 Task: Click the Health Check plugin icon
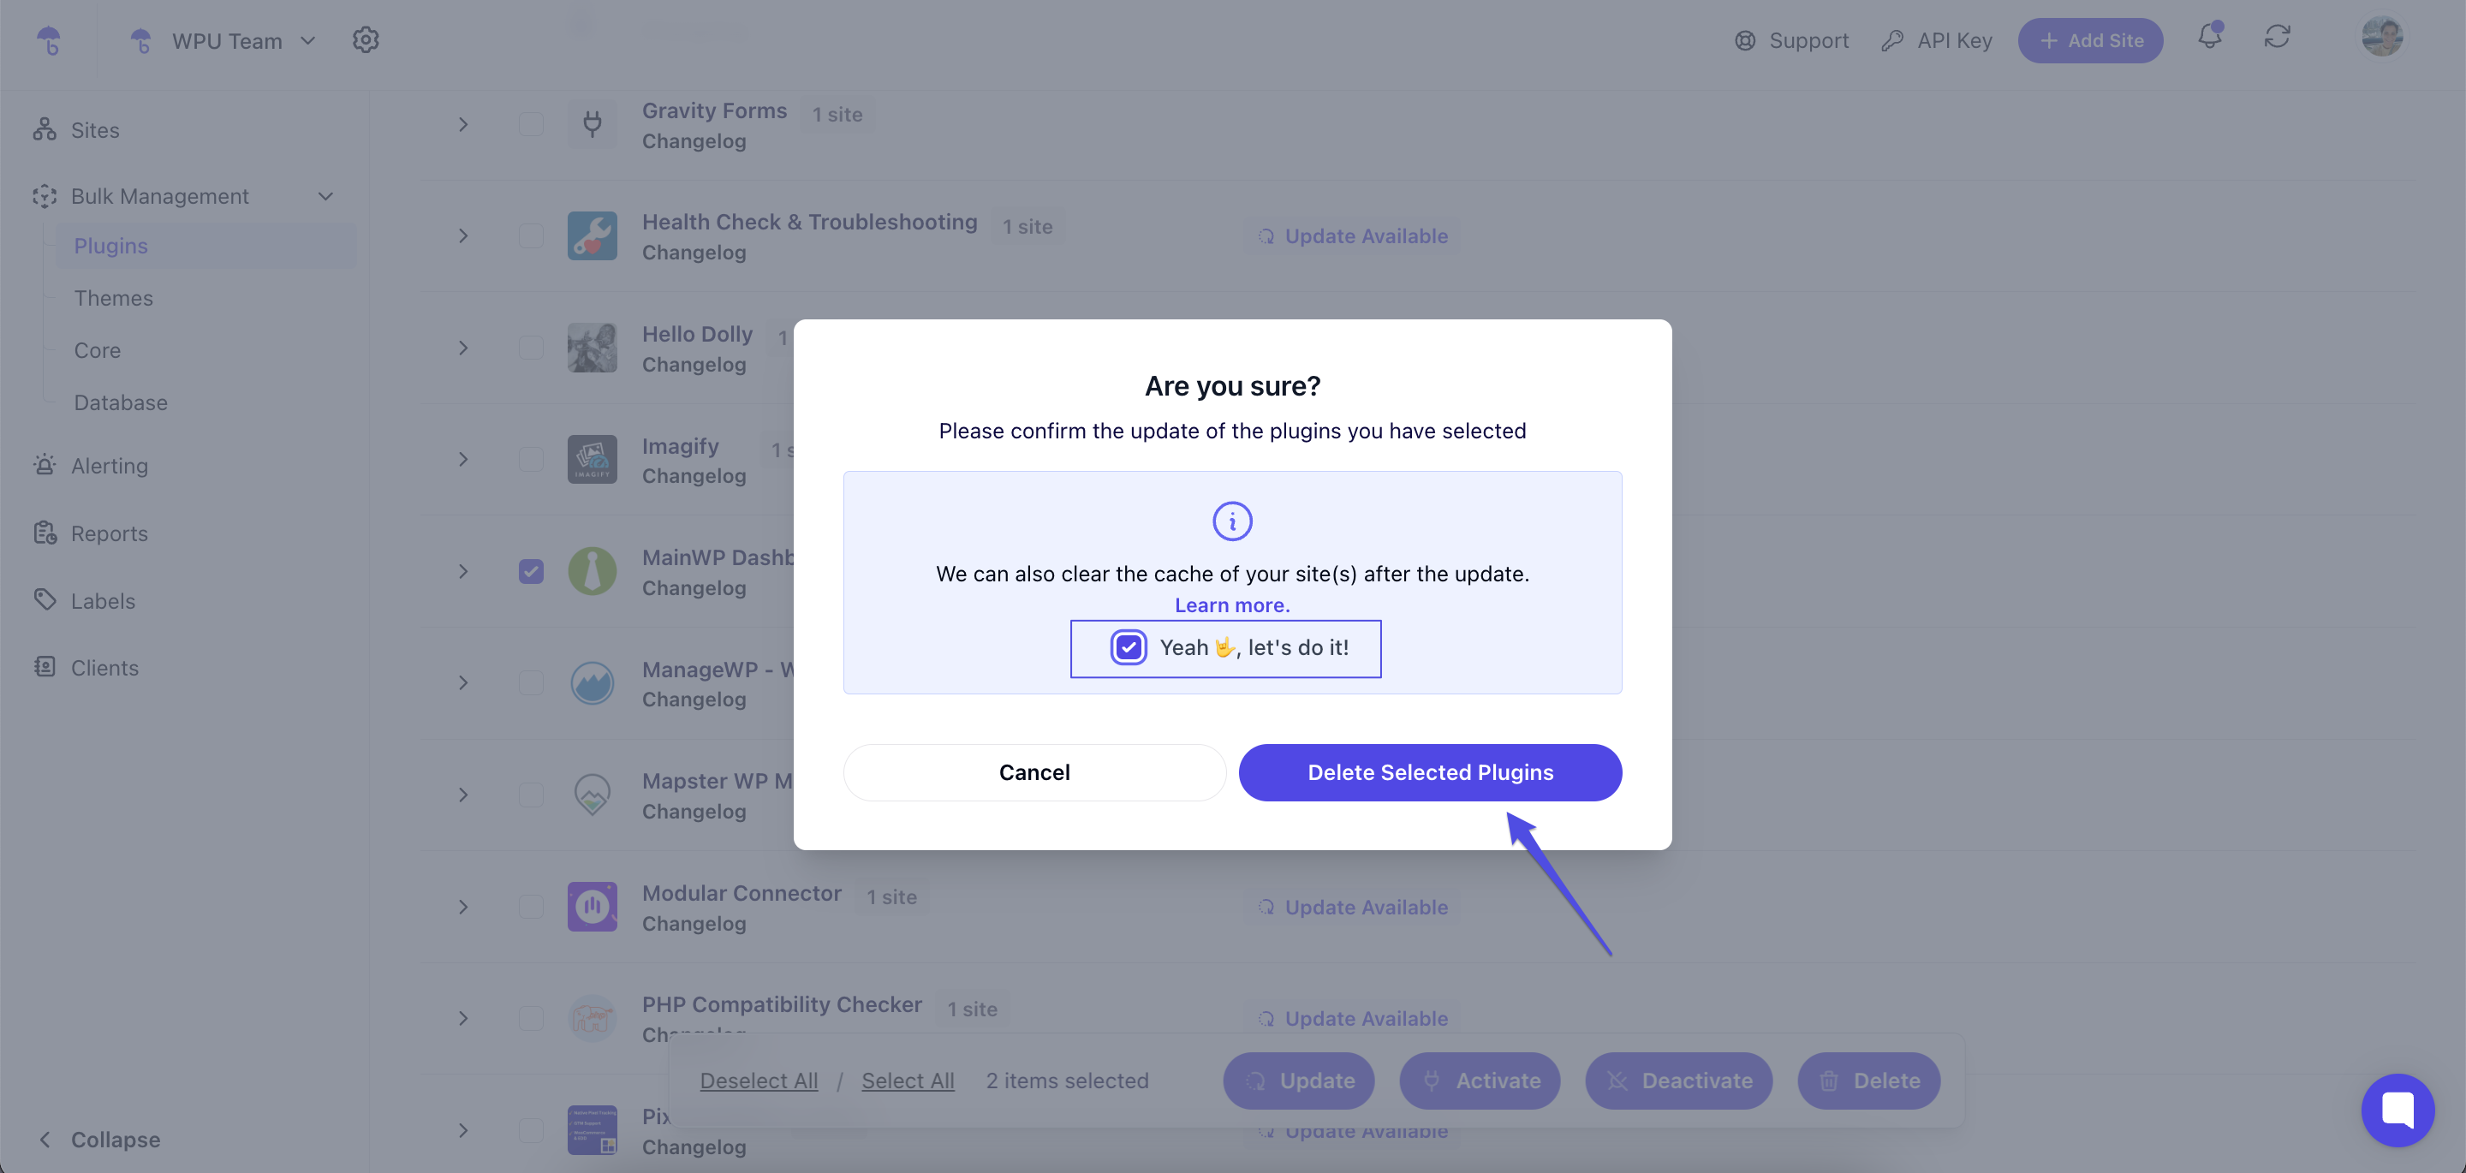(592, 235)
